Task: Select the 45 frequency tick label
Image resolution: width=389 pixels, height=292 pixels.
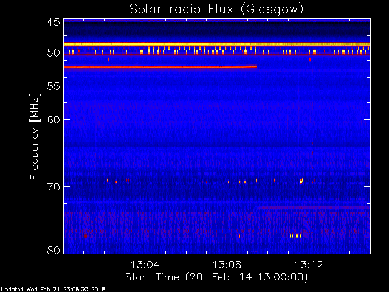Action: [53, 23]
